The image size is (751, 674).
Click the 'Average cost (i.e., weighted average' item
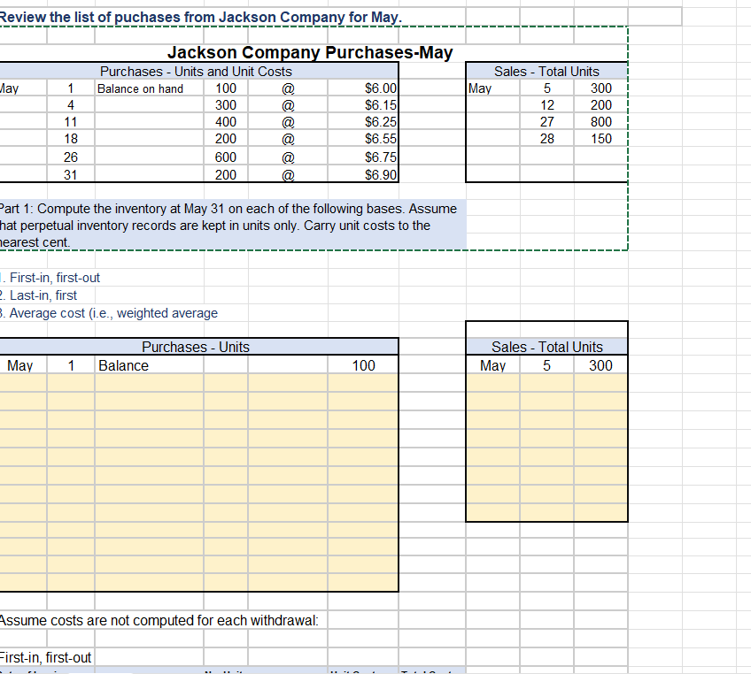109,313
